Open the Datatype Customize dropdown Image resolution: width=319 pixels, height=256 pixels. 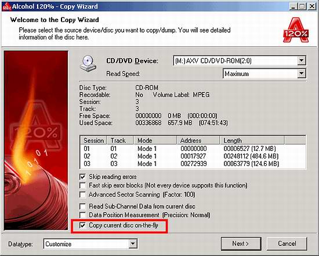coord(133,244)
